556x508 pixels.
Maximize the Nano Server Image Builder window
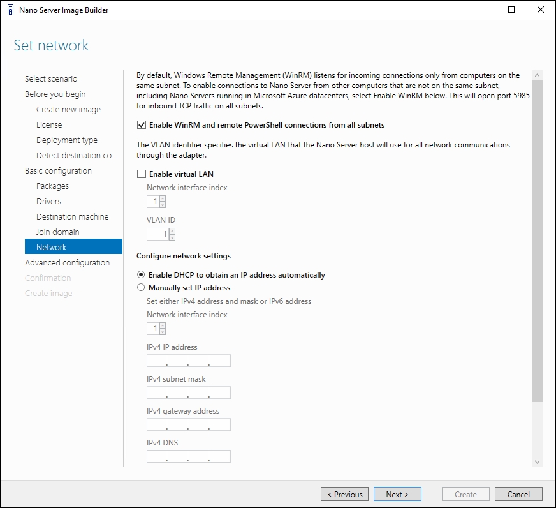(x=511, y=10)
